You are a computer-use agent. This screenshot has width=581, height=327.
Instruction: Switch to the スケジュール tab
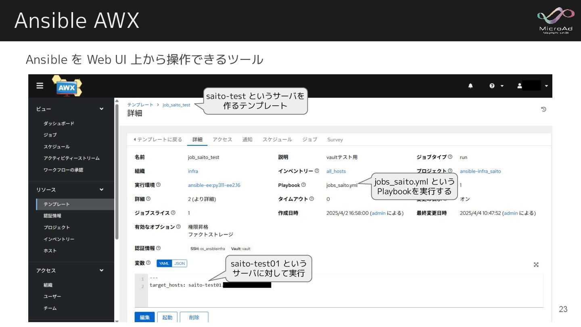277,140
